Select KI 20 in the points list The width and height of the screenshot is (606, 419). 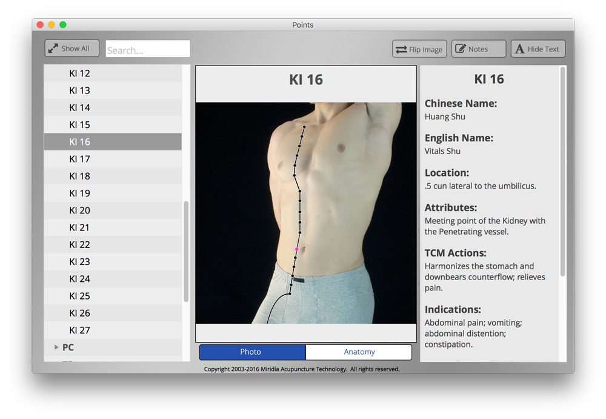coord(113,210)
